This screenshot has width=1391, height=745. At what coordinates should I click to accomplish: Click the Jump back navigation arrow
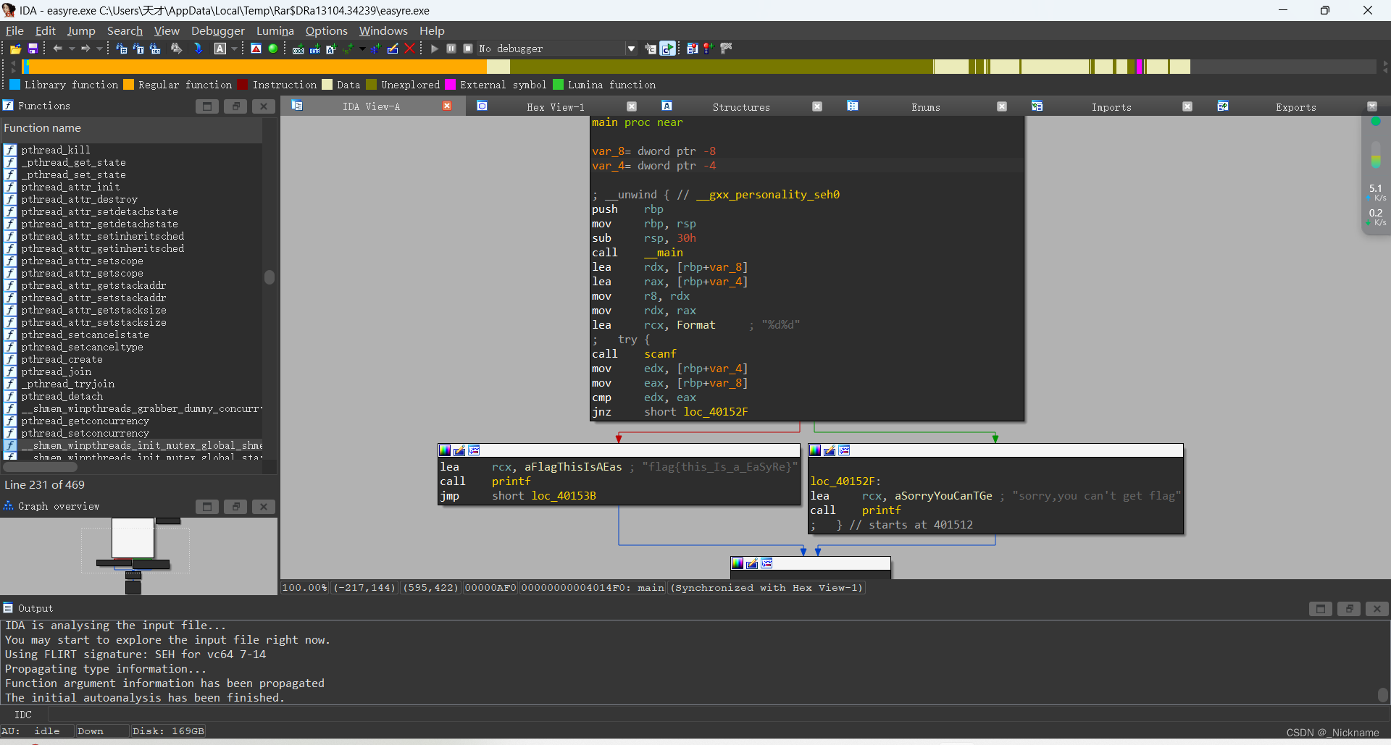point(58,49)
